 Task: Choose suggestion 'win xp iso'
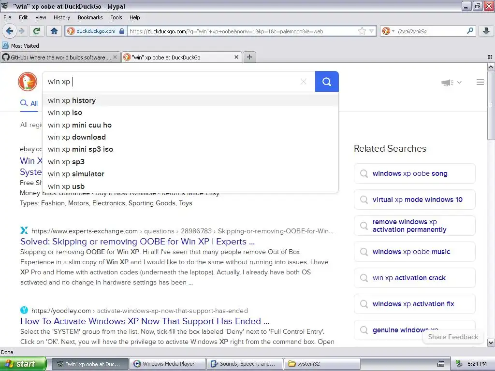click(x=190, y=113)
